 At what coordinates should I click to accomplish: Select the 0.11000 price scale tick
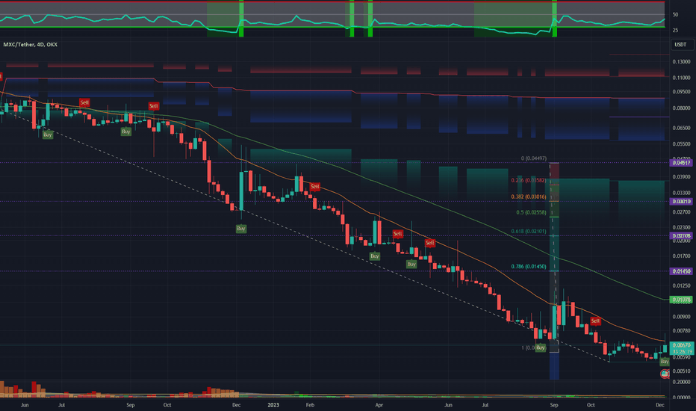(x=681, y=78)
